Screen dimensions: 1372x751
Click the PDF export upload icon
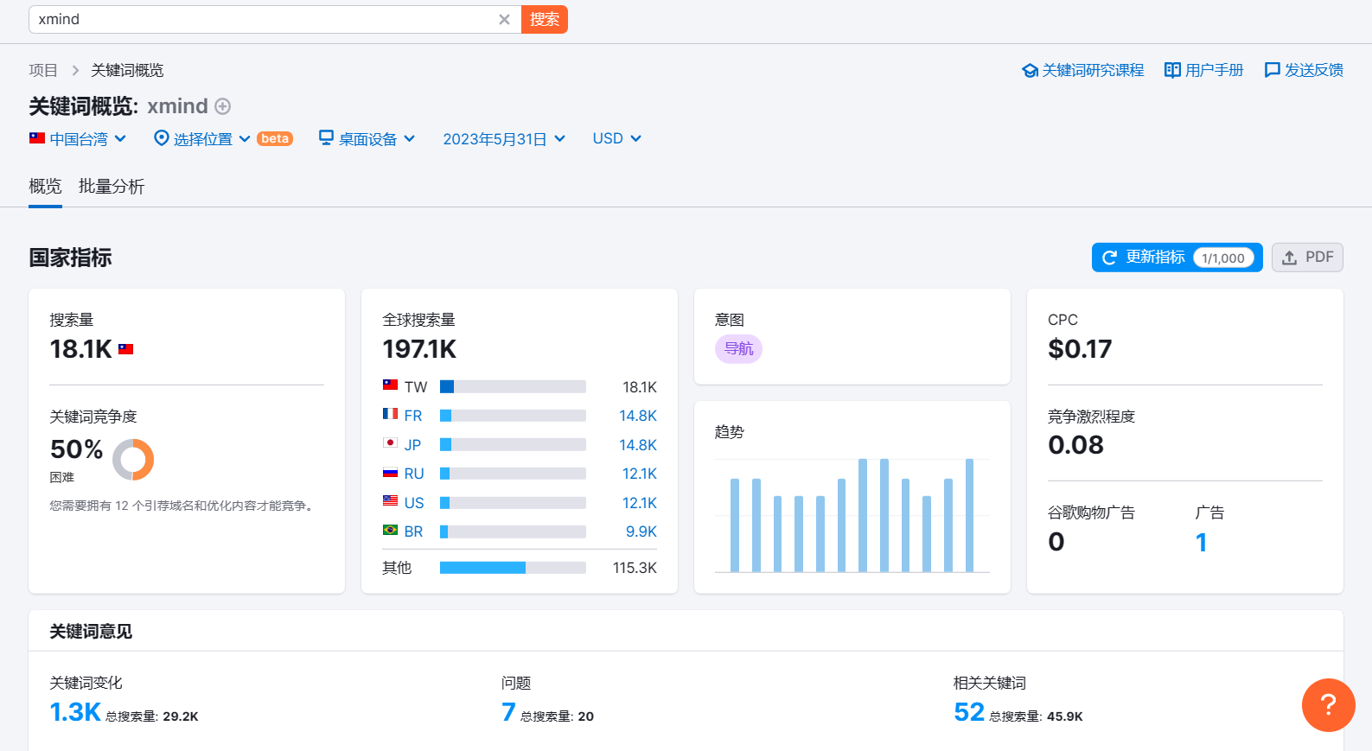click(1289, 258)
